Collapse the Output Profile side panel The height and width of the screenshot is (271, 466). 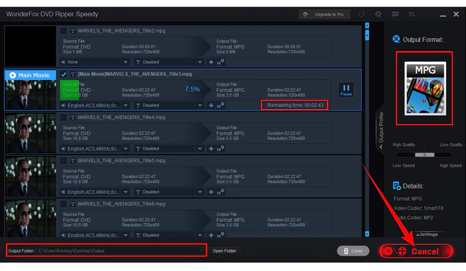381,129
